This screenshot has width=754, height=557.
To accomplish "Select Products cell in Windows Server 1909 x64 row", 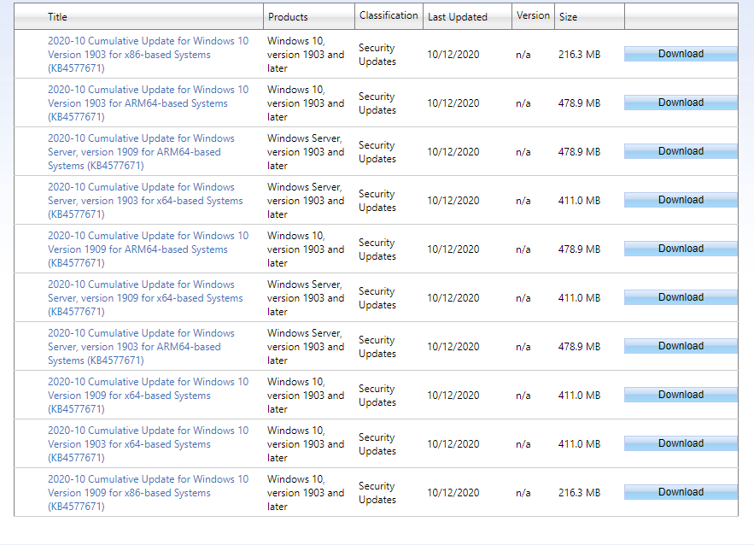I will point(306,298).
